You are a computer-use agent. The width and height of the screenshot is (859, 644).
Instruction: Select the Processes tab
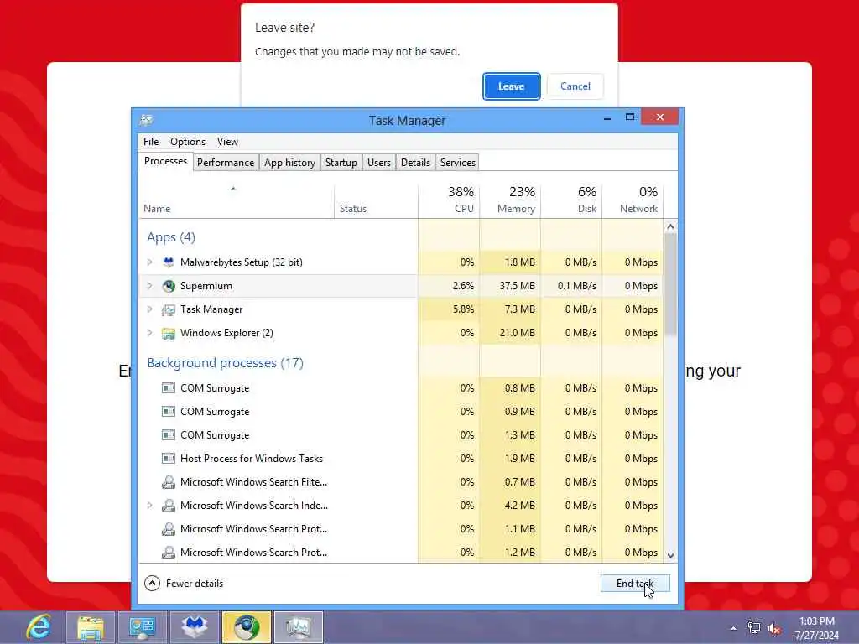[165, 161]
